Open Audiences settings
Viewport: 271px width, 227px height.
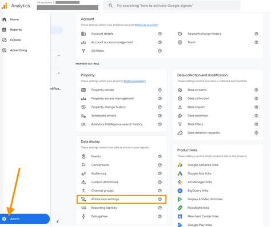pyautogui.click(x=99, y=173)
